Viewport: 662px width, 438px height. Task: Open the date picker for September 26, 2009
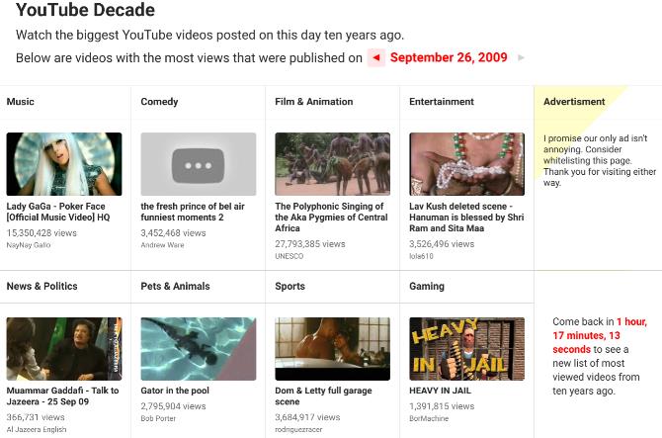[449, 58]
